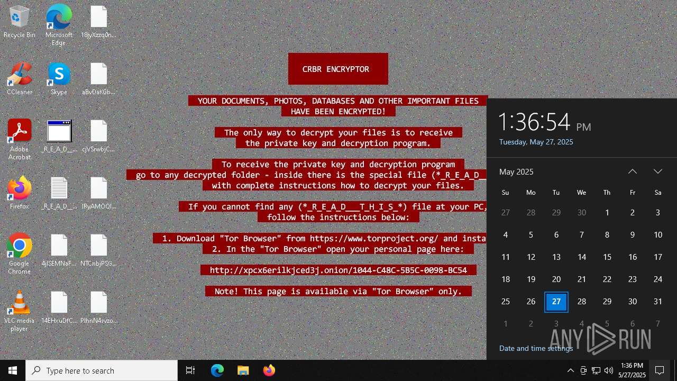This screenshot has width=677, height=381.
Task: Select the cjVSrwbjC file icon
Action: point(98,137)
